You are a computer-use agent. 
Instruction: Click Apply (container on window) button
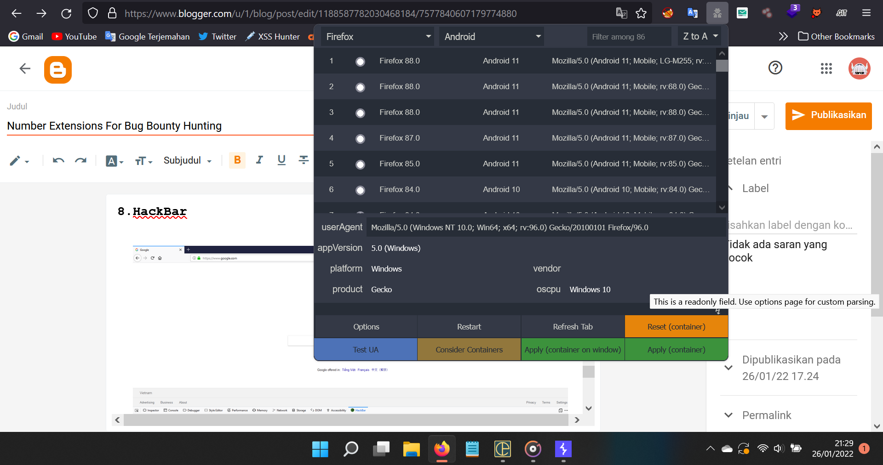click(573, 350)
